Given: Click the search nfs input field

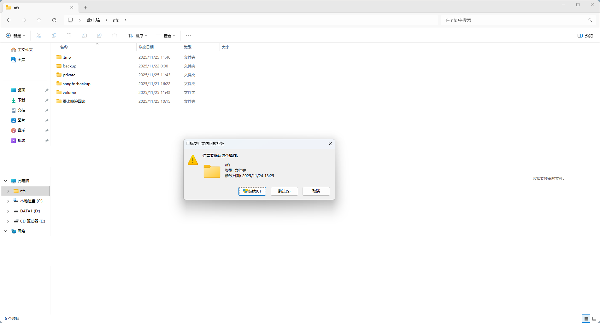Looking at the screenshot, I should [x=514, y=20].
